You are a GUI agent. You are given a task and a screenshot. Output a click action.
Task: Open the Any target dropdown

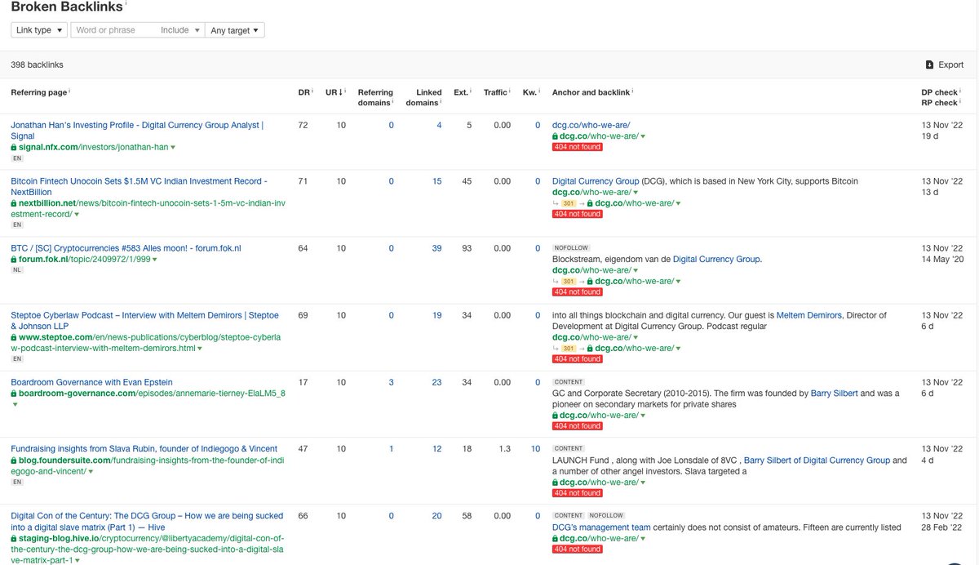point(234,30)
